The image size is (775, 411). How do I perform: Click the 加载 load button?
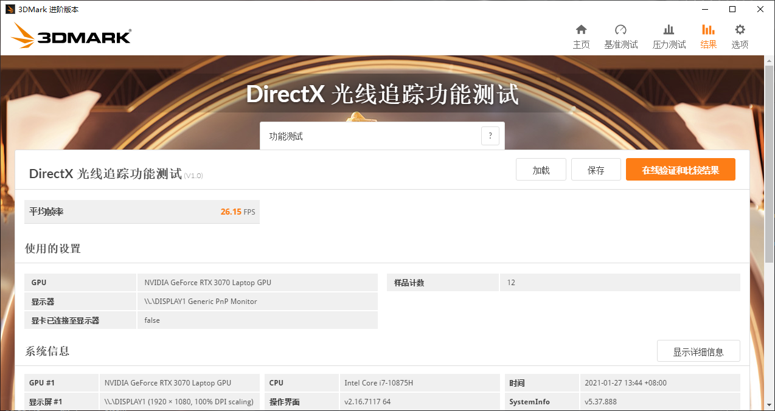(541, 170)
